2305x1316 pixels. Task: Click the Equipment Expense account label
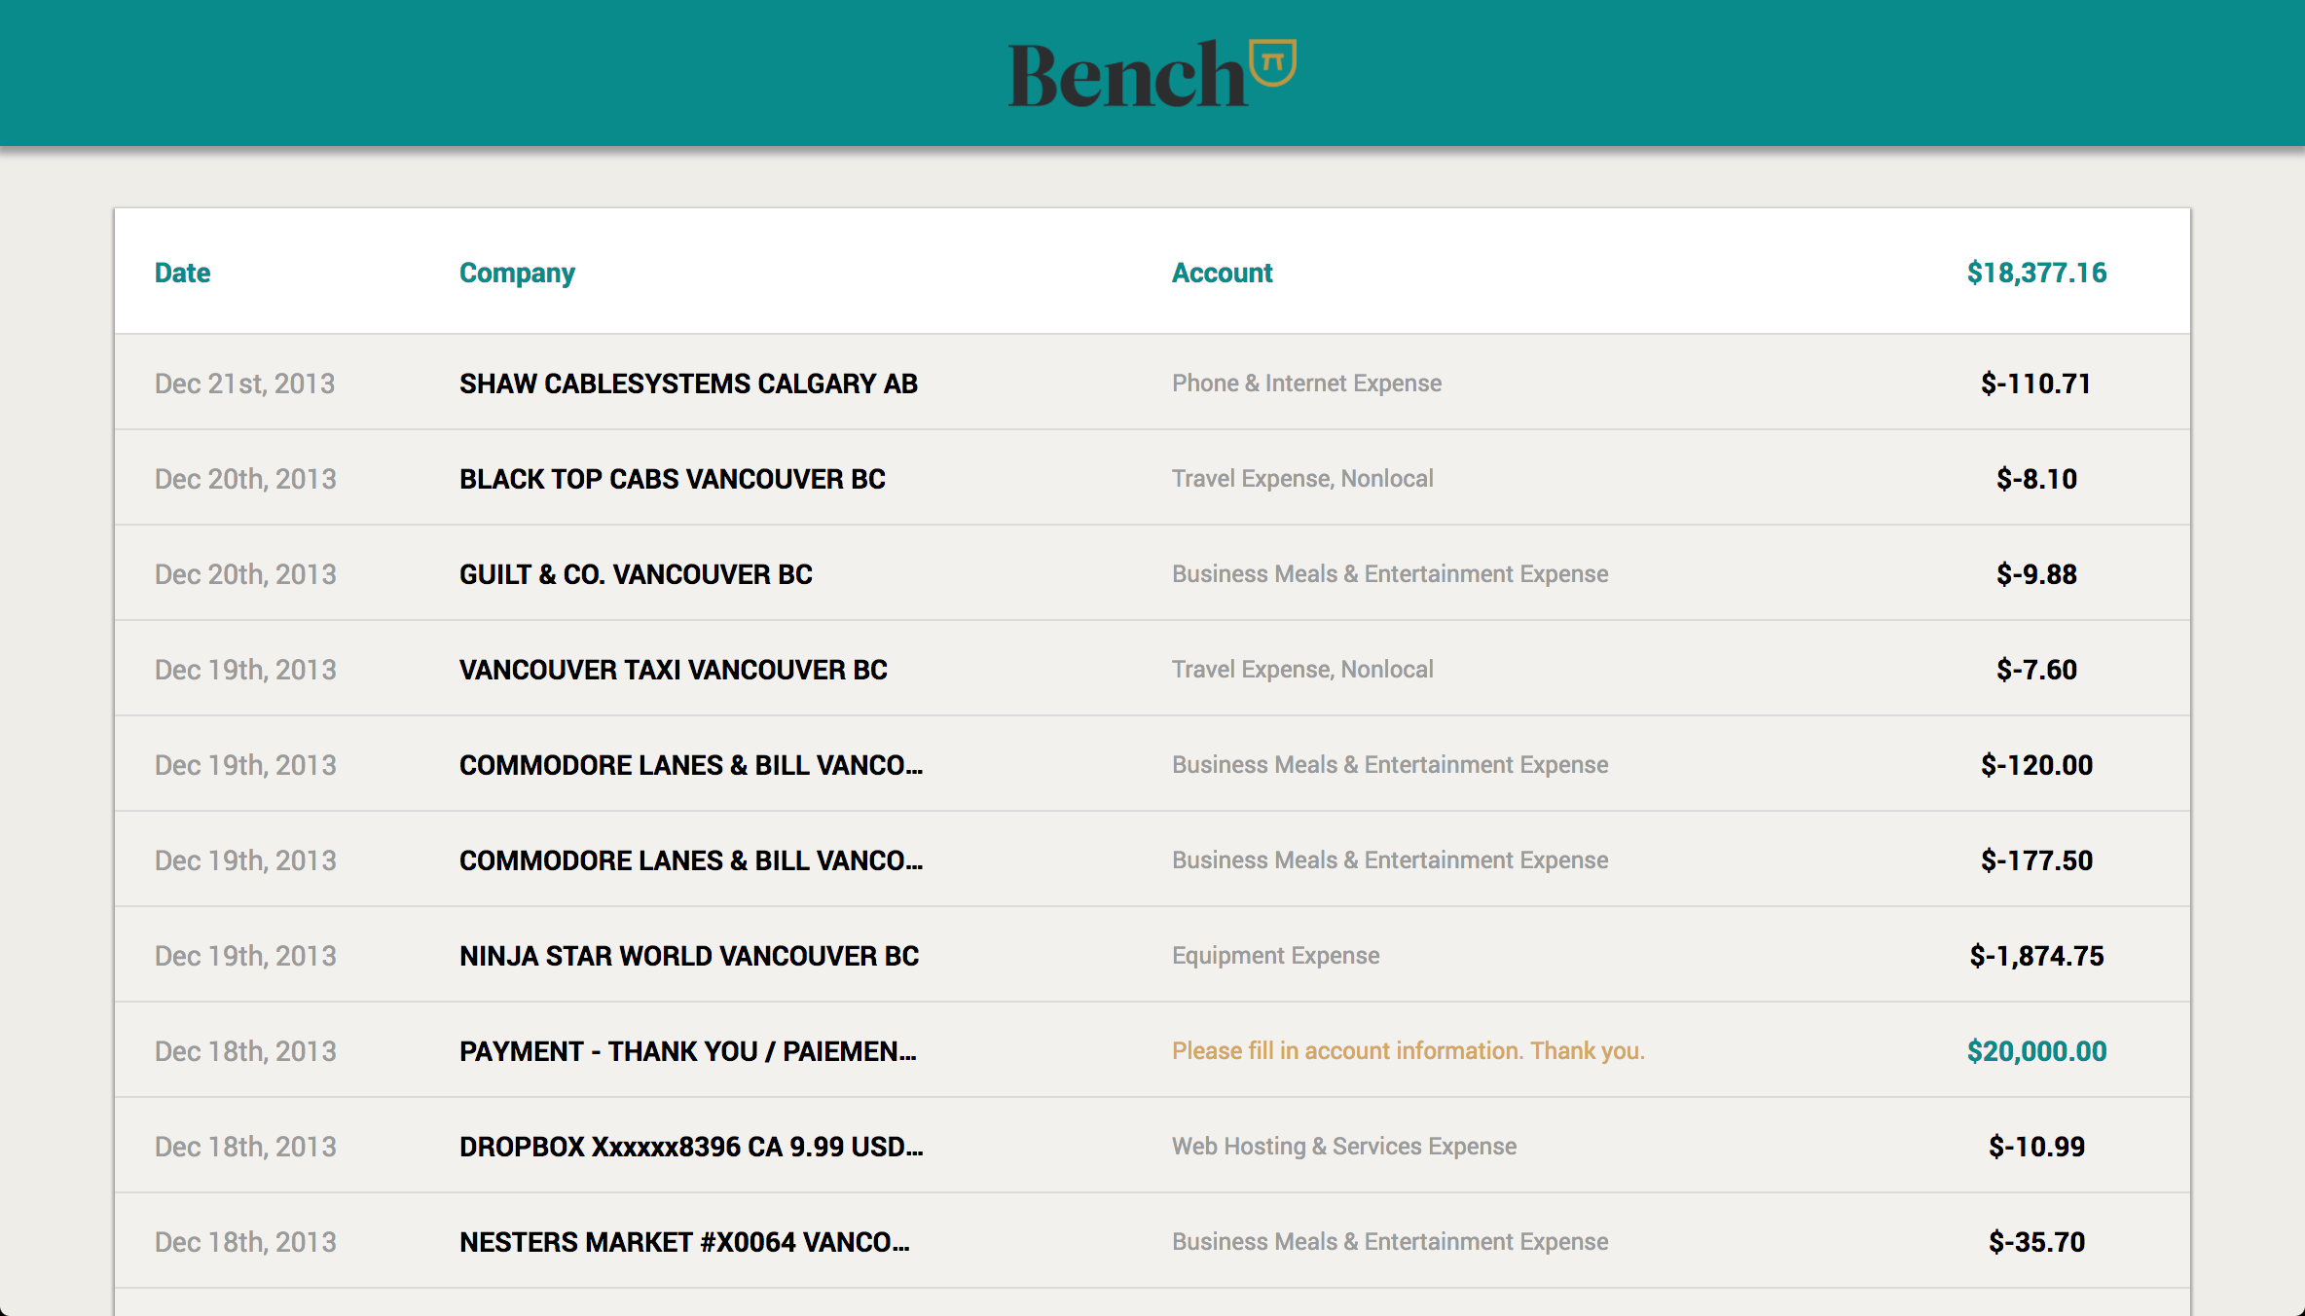click(x=1275, y=956)
